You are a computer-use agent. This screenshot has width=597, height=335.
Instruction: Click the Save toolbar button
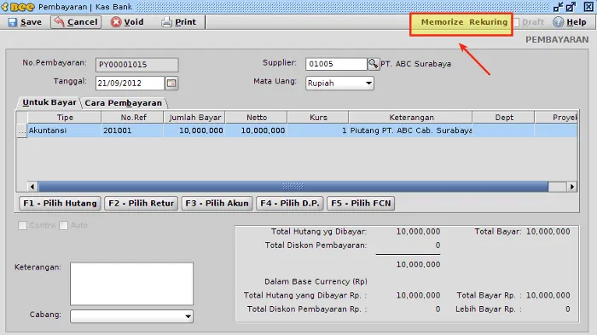pyautogui.click(x=25, y=22)
